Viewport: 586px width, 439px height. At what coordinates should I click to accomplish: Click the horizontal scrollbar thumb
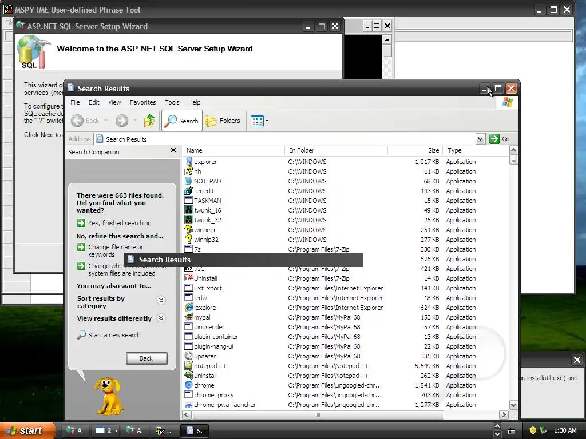[x=318, y=415]
